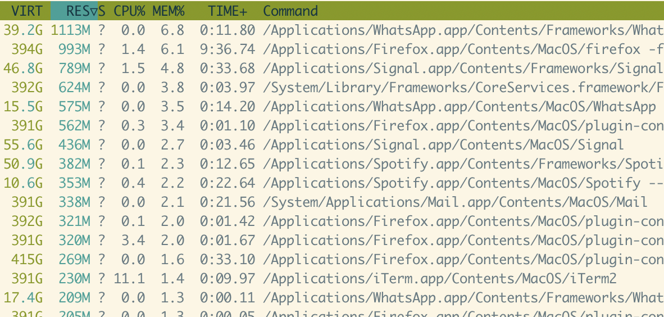The width and height of the screenshot is (664, 317).
Task: Select the CoreServices.framework process row
Action: (332, 87)
